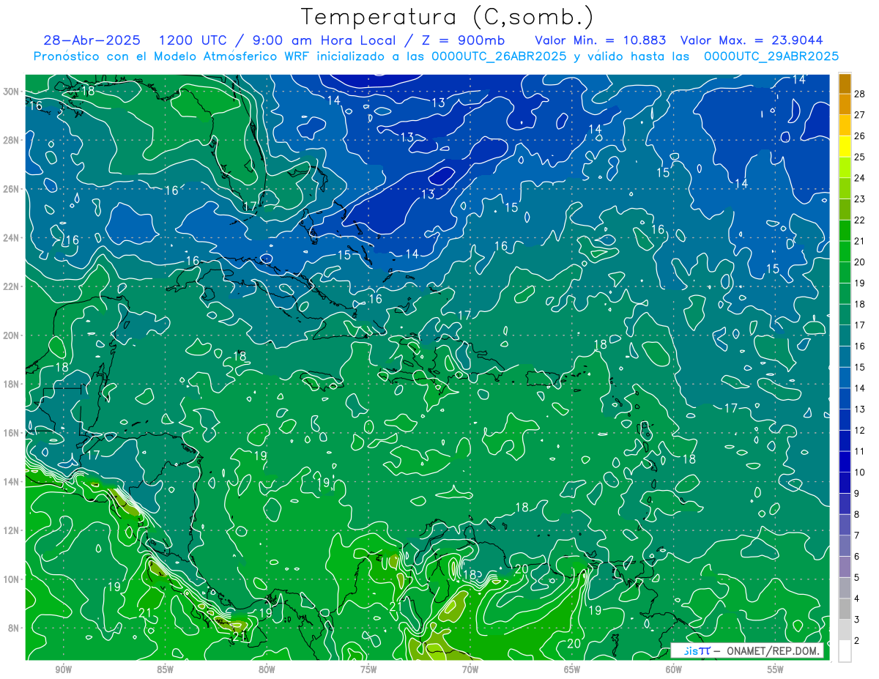Click the "1200 UTC" time text

pyautogui.click(x=193, y=40)
